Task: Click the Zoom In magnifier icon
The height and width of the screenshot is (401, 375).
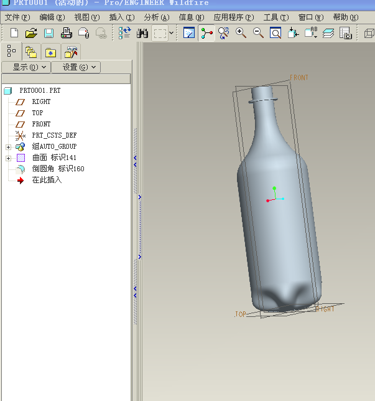Action: [241, 33]
